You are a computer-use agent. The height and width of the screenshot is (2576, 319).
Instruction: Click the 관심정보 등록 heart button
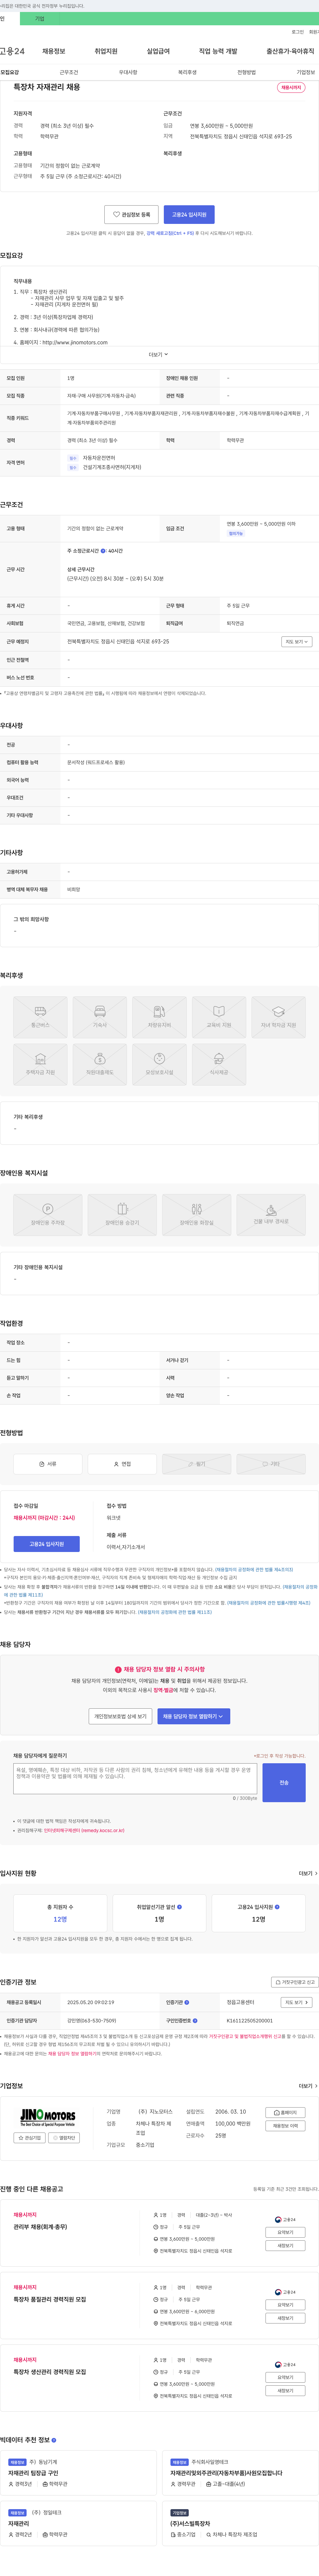click(x=131, y=214)
